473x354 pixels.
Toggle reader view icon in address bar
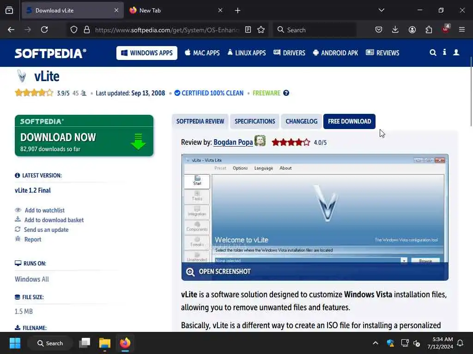(x=248, y=30)
